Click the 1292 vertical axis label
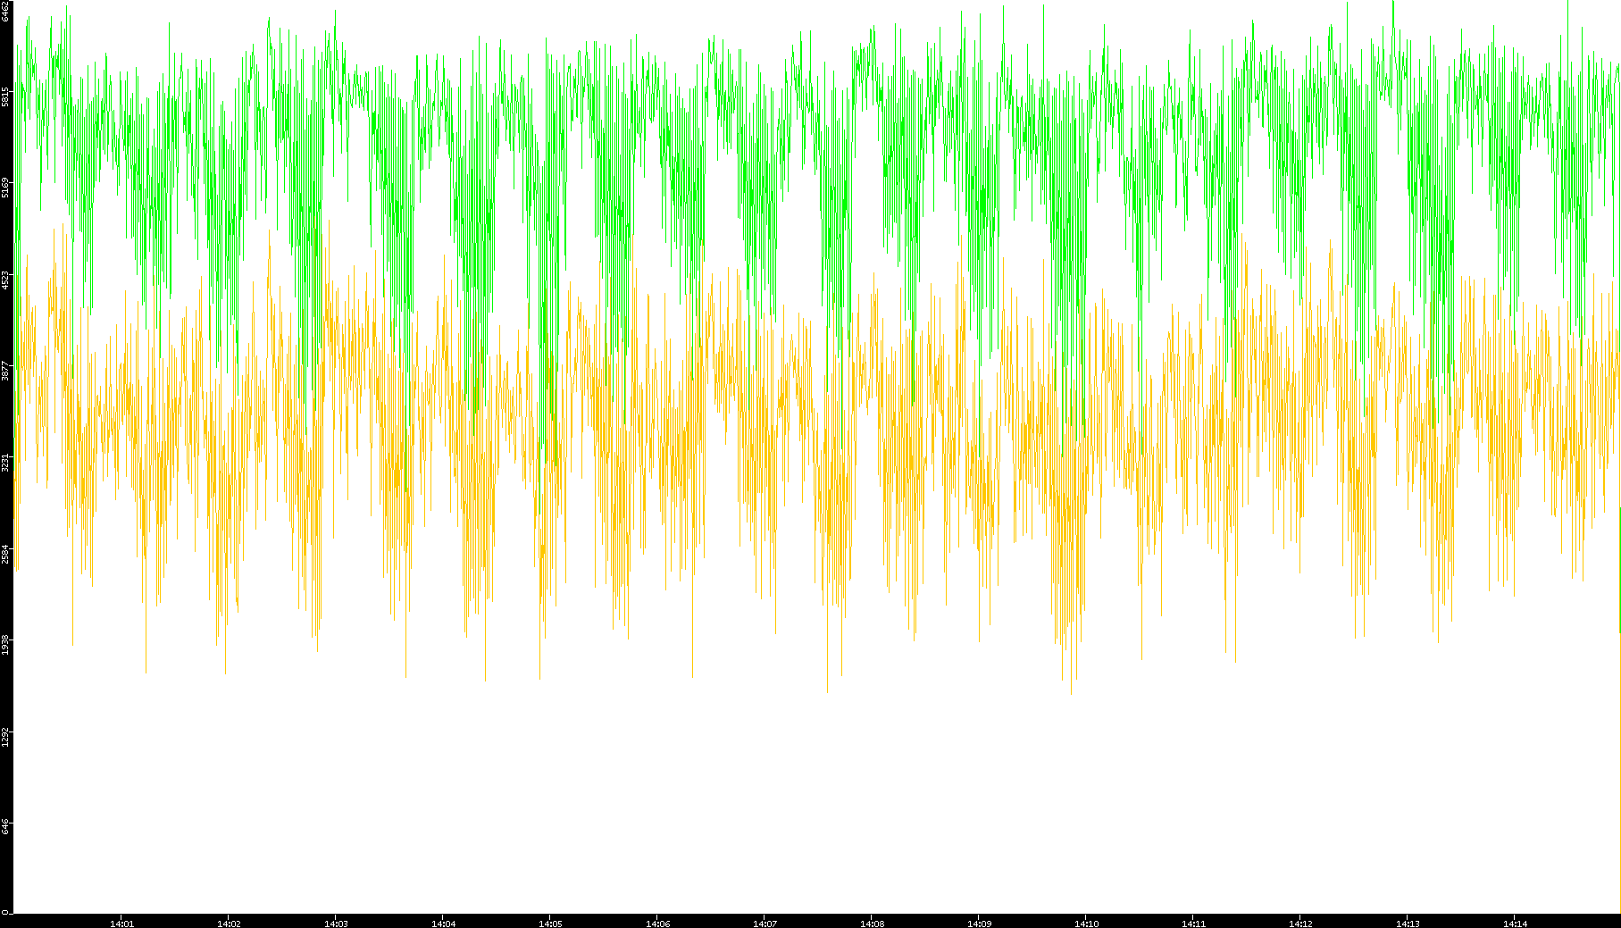 click(x=6, y=737)
